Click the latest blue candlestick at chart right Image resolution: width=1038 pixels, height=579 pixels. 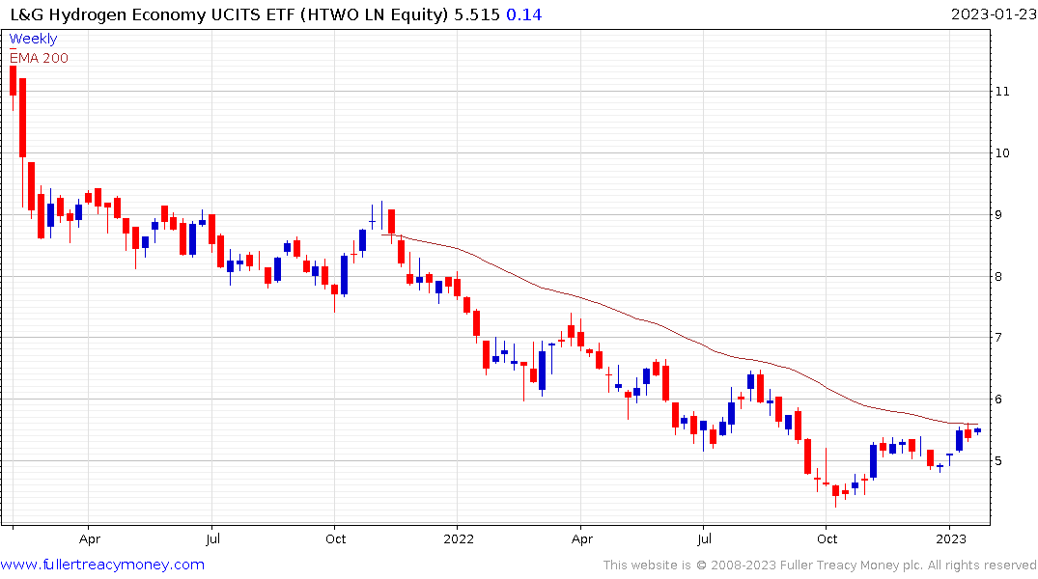(977, 430)
